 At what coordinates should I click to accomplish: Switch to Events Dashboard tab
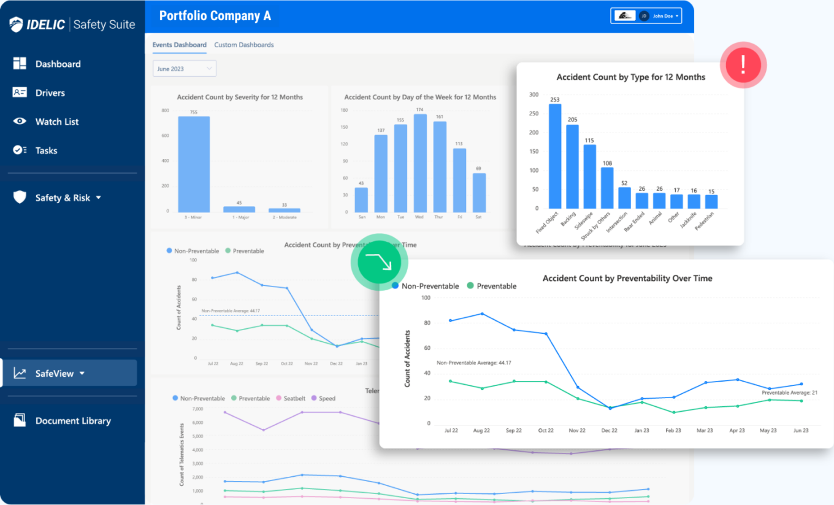pos(180,45)
